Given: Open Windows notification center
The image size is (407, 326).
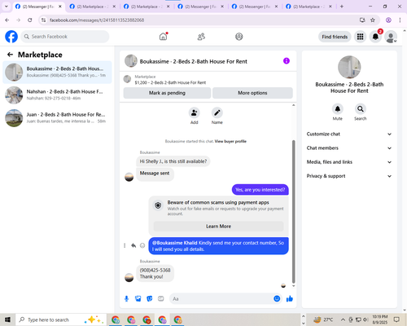Looking at the screenshot, I should tap(396, 319).
